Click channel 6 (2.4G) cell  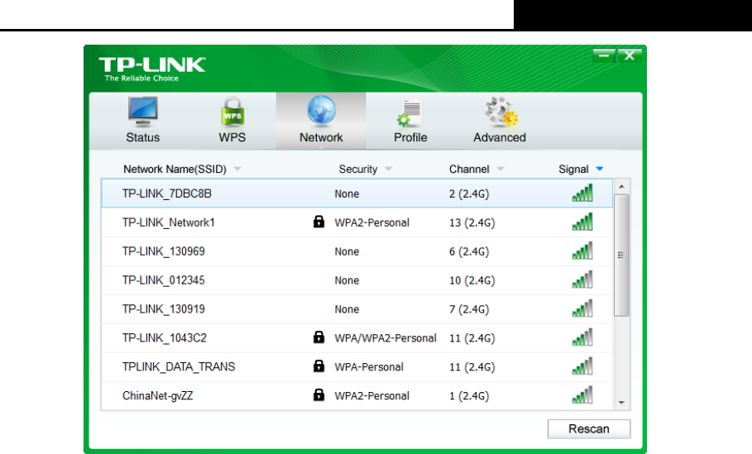pyautogui.click(x=469, y=251)
